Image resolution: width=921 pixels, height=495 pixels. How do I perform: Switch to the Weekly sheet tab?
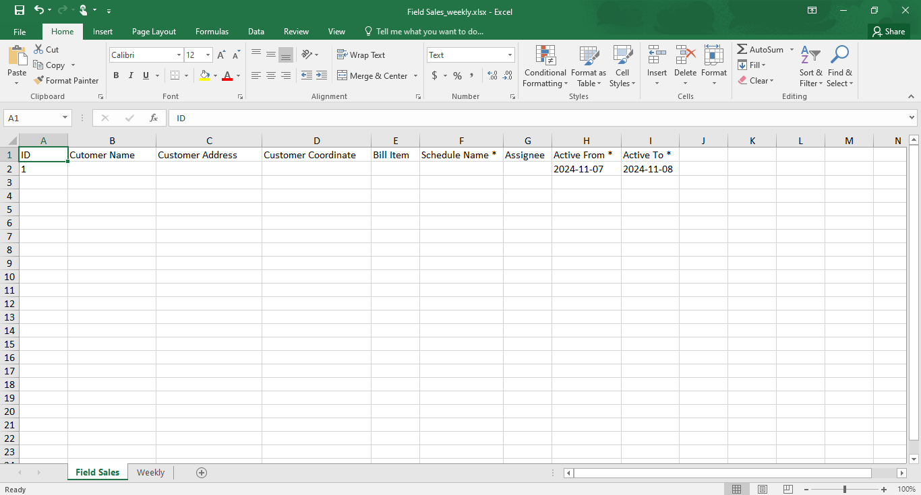150,473
